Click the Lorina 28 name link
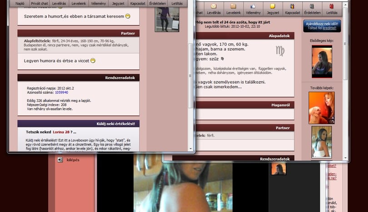This screenshot has width=368, height=212. pos(61,132)
